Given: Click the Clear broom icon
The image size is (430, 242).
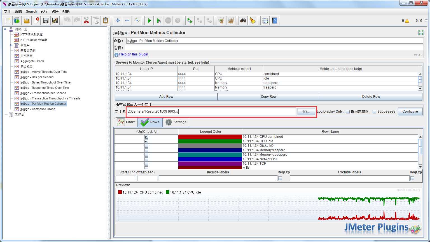Looking at the screenshot, I should pyautogui.click(x=221, y=20).
